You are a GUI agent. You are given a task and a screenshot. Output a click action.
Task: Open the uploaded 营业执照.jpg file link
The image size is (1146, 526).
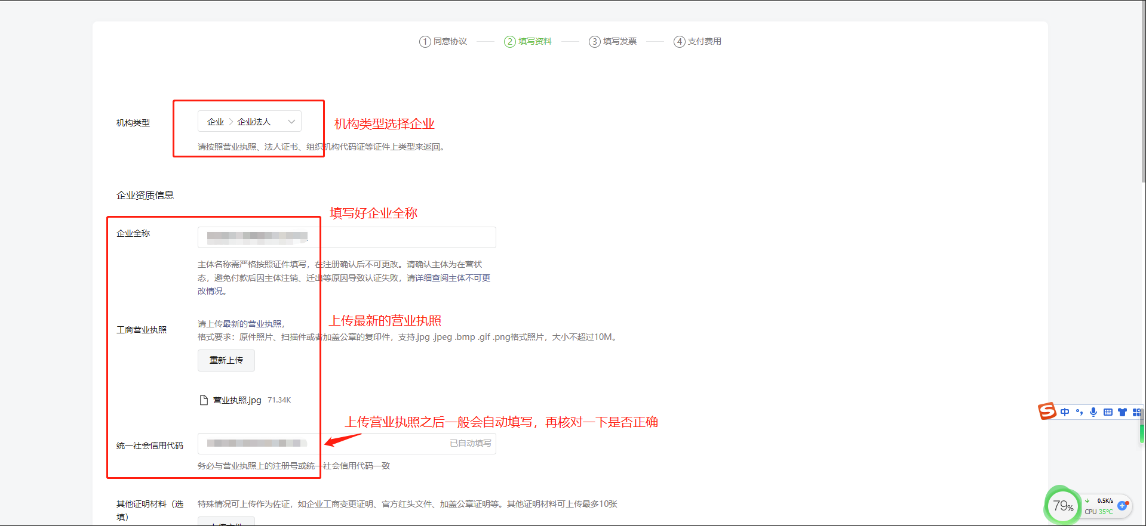tap(237, 400)
